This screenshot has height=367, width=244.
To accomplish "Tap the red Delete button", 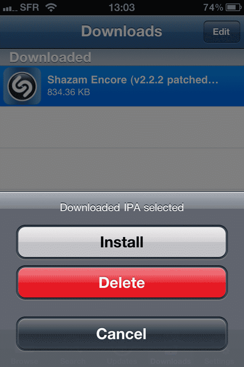I will coord(122,283).
